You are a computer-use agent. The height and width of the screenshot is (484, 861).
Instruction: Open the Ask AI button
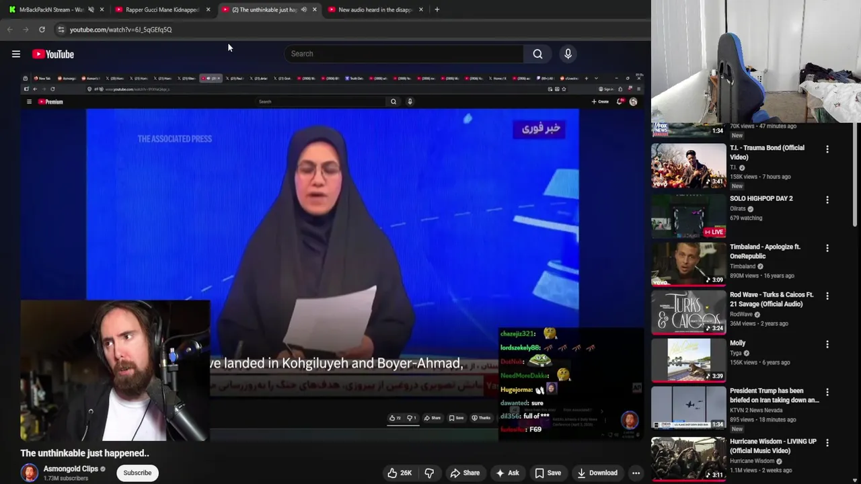click(x=507, y=473)
